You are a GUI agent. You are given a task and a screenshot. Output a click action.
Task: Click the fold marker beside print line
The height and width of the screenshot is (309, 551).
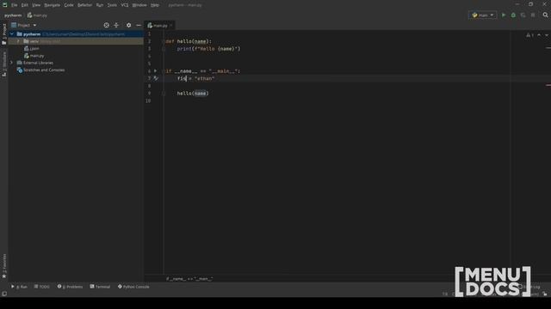[x=164, y=49]
